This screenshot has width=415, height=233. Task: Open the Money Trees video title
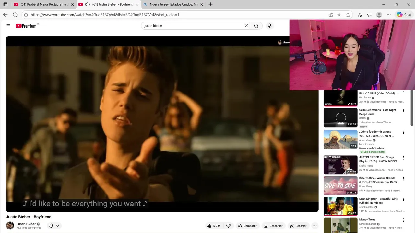(367, 220)
